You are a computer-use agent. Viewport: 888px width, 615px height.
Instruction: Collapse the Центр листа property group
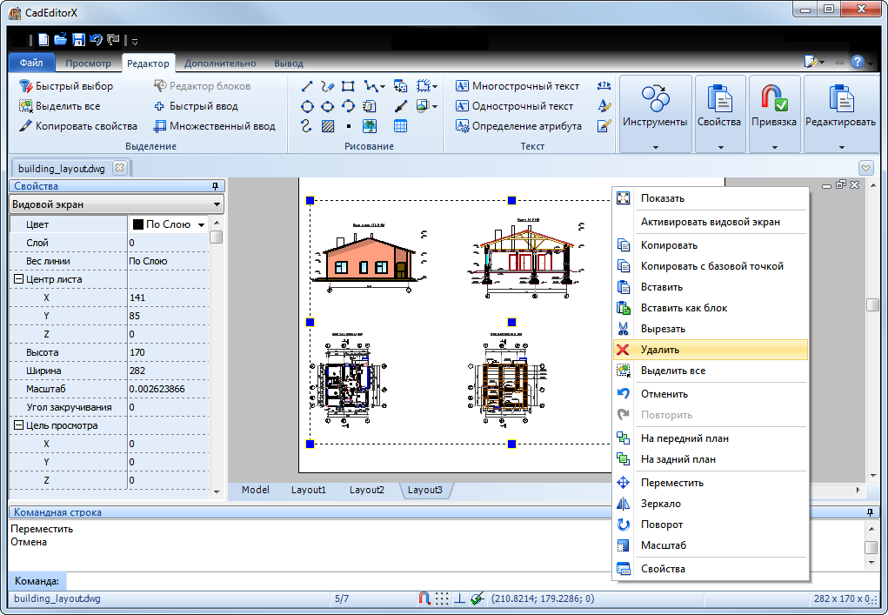click(18, 279)
